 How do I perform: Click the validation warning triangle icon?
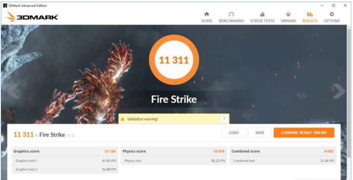pos(123,119)
